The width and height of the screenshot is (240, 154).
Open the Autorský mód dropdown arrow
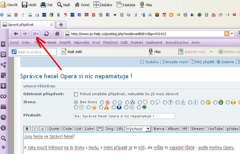(211, 52)
